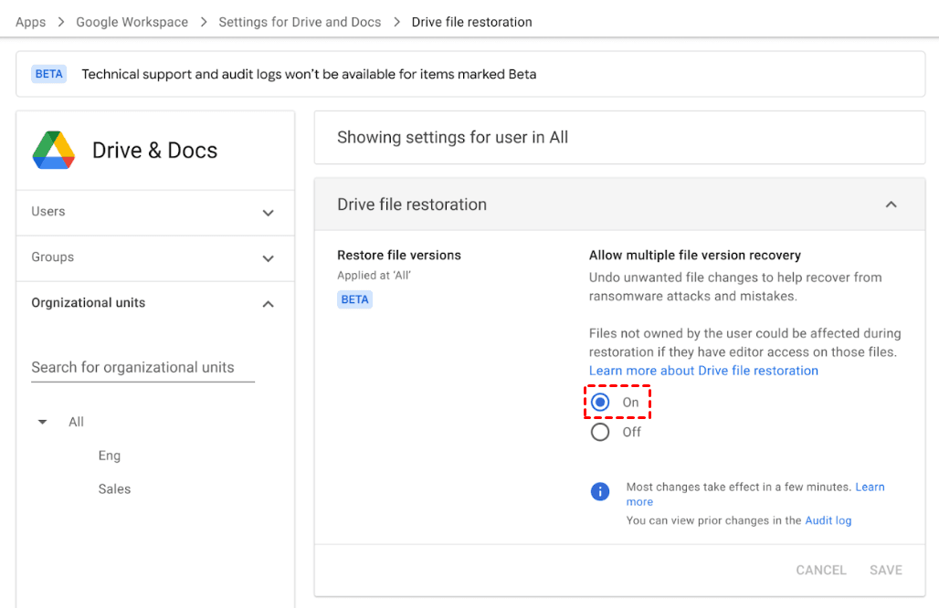Collapse the Drive file restoration panel
939x608 pixels.
pyautogui.click(x=891, y=204)
